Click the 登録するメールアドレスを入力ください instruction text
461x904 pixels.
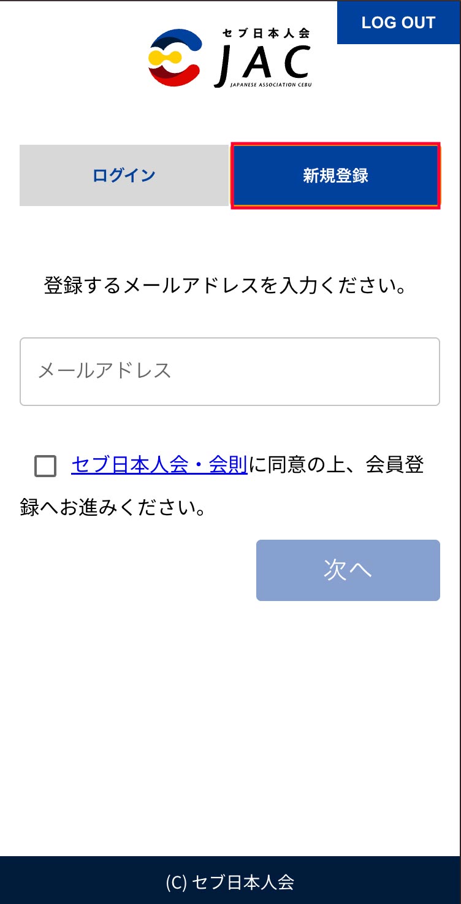[226, 286]
